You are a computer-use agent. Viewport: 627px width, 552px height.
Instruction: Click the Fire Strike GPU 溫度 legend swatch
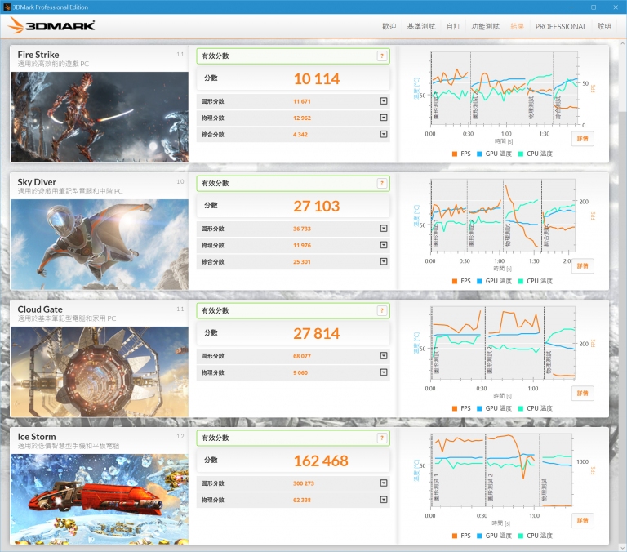point(479,154)
